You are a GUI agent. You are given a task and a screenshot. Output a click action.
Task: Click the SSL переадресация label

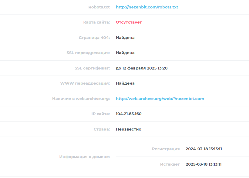88,53
